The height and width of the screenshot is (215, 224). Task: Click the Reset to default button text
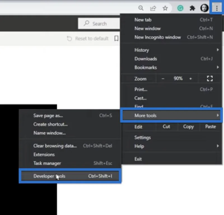92,38
